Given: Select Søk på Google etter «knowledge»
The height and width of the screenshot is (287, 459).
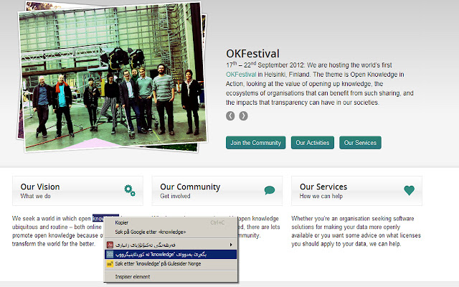Looking at the screenshot, I should pos(171,232).
